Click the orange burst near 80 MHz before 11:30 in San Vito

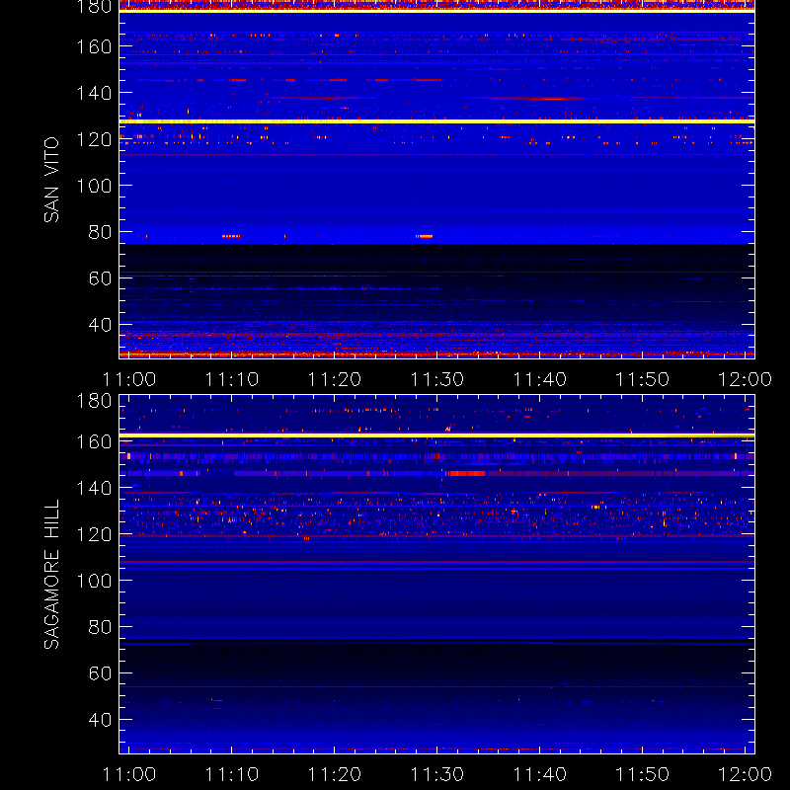[x=425, y=236]
